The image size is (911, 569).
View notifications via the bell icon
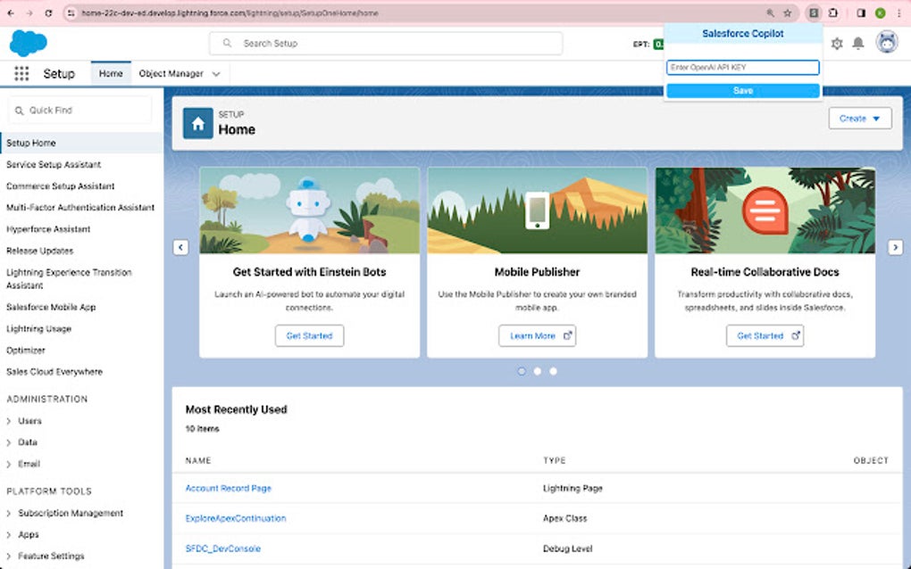click(x=859, y=43)
